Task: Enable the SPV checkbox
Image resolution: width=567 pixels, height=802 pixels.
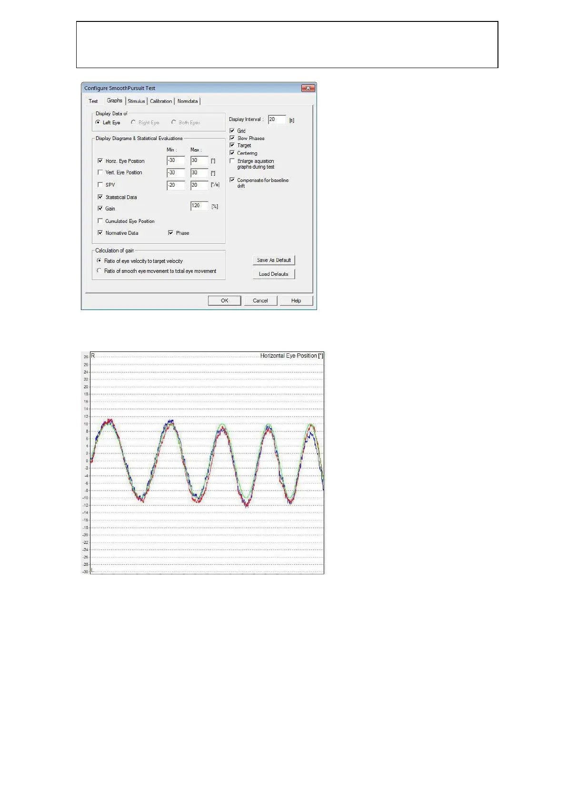Action: 100,185
